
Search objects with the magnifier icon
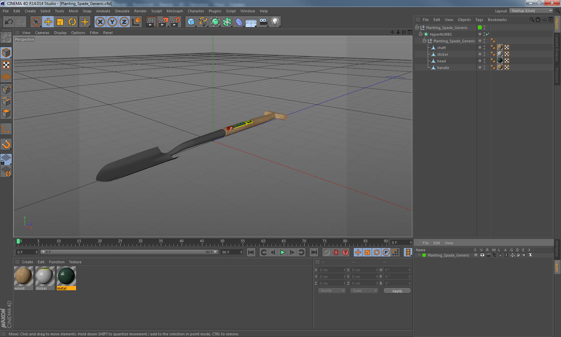[532, 20]
